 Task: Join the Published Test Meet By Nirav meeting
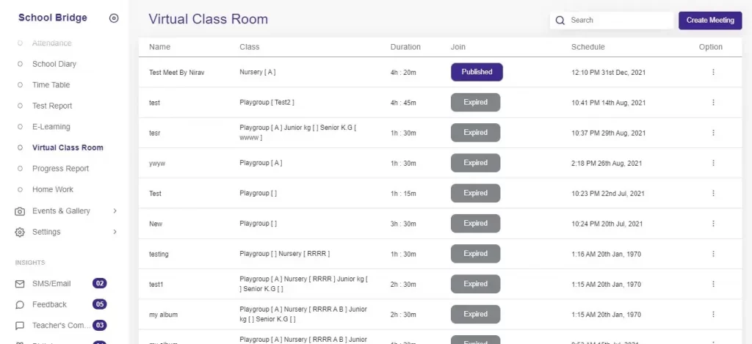tap(477, 72)
